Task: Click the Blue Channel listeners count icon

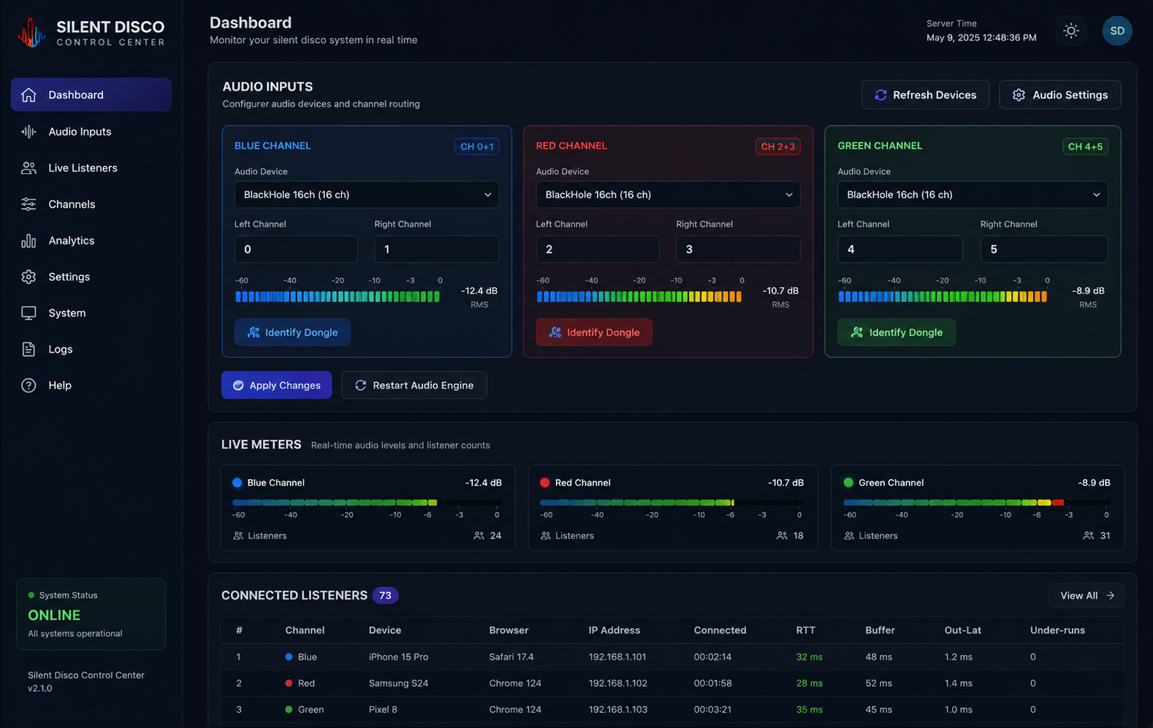Action: [479, 536]
